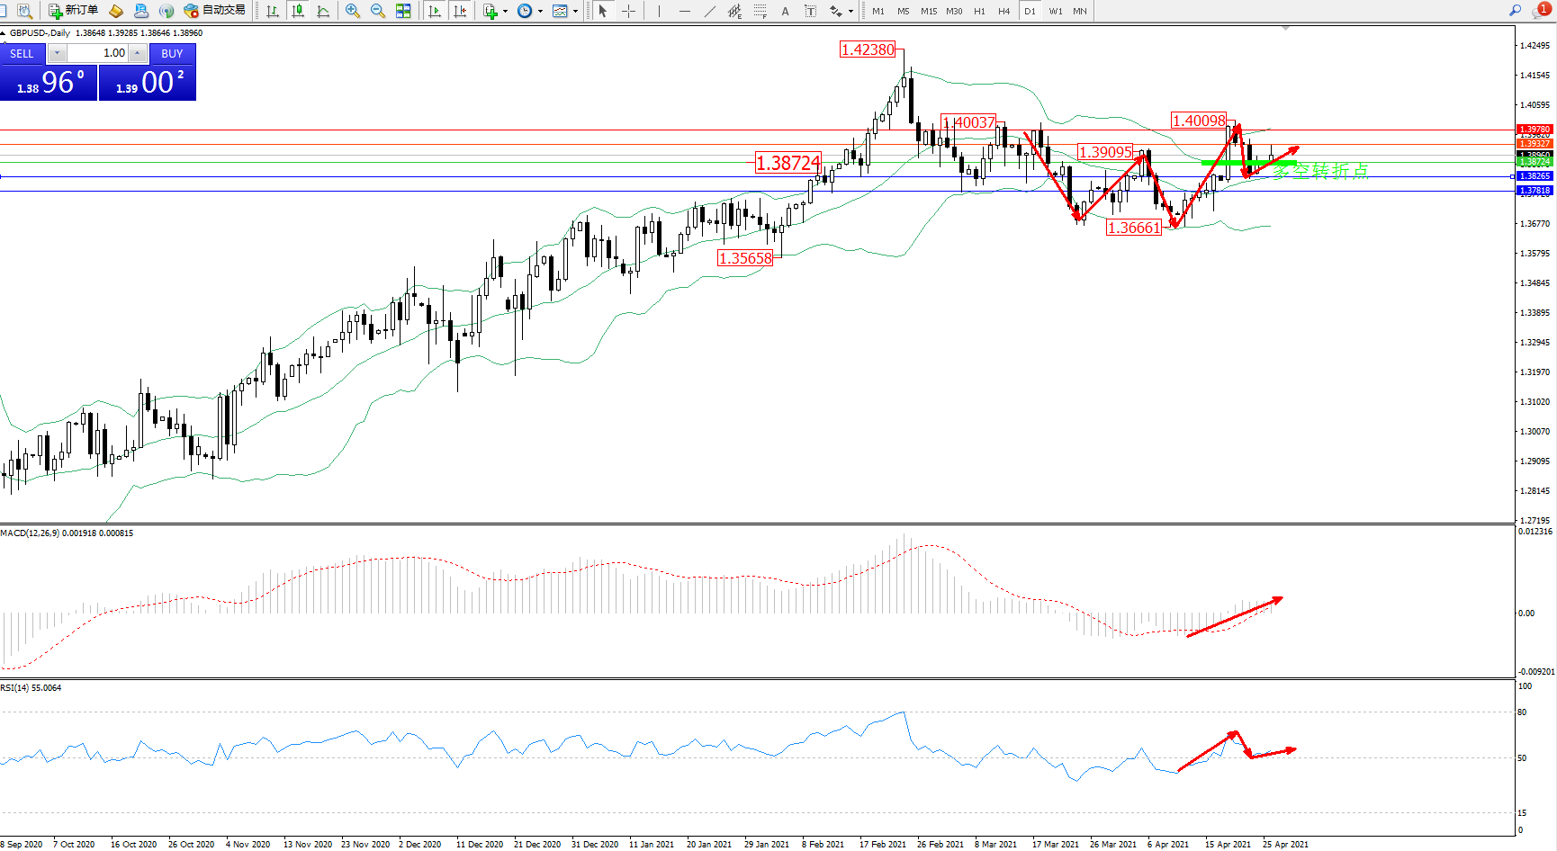This screenshot has width=1557, height=851.
Task: Click the New Order (新订单) button
Action: point(73,11)
